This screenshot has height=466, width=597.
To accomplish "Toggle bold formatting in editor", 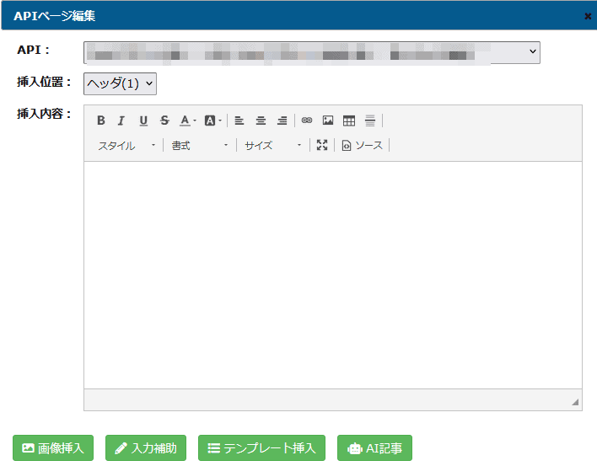I will coord(101,121).
